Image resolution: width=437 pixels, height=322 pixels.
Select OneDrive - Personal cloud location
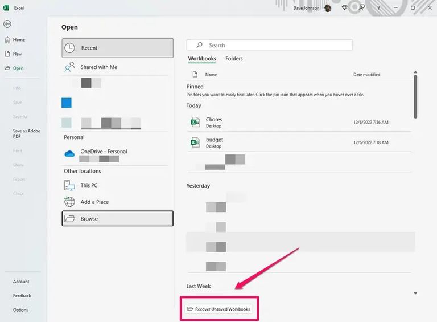tap(103, 152)
